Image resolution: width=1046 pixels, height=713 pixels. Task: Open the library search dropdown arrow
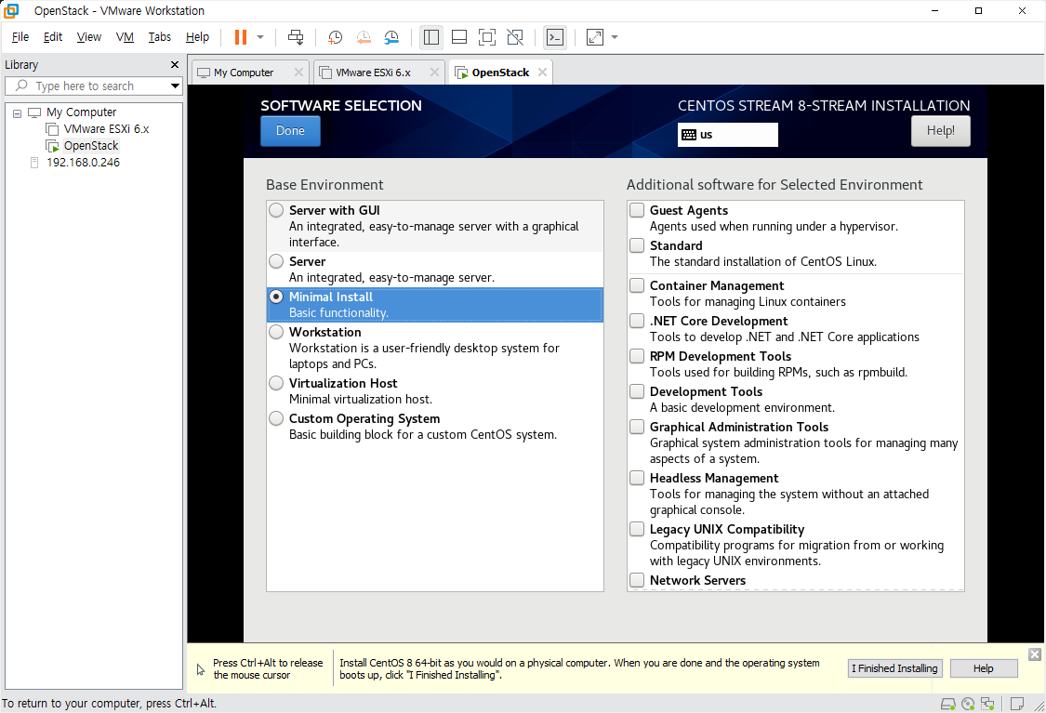pyautogui.click(x=175, y=86)
